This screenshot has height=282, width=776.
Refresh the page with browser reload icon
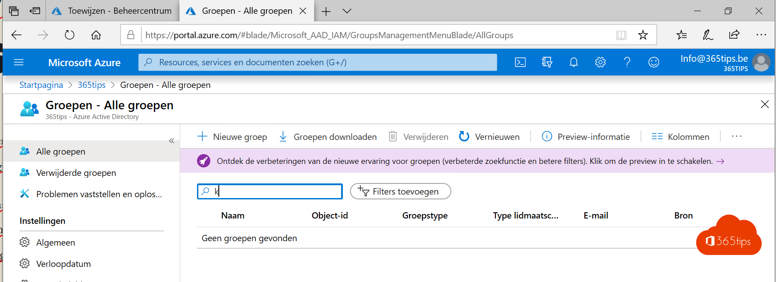point(69,35)
